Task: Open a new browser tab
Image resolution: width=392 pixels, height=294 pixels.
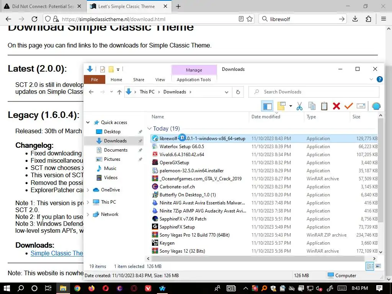Action: [178, 7]
